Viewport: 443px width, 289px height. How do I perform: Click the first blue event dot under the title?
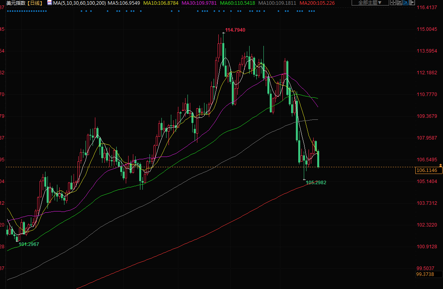pos(8,11)
